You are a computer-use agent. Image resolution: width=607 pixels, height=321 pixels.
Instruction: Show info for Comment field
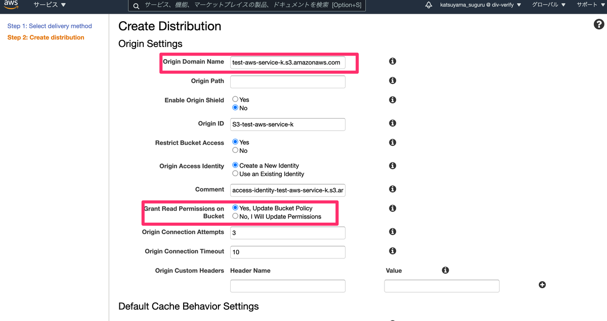click(x=392, y=189)
